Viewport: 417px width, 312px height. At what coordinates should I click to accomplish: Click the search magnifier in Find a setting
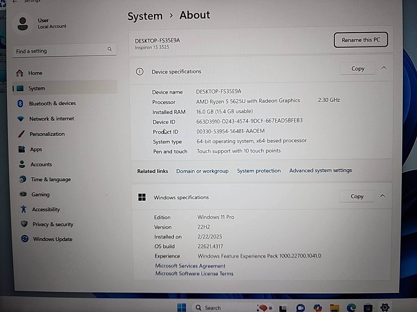tap(110, 49)
